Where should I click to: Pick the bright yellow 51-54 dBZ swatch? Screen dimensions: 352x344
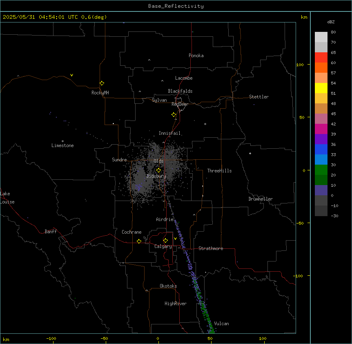click(x=321, y=88)
